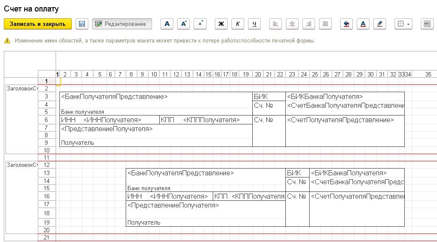Click 'ИНН' cell in row 6
437x242 pixels.
68,120
